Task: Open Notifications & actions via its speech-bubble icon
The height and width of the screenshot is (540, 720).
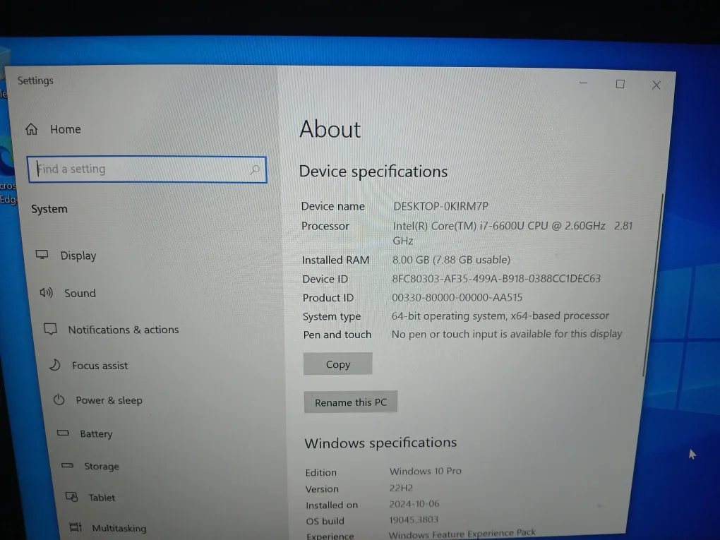Action: 49,328
